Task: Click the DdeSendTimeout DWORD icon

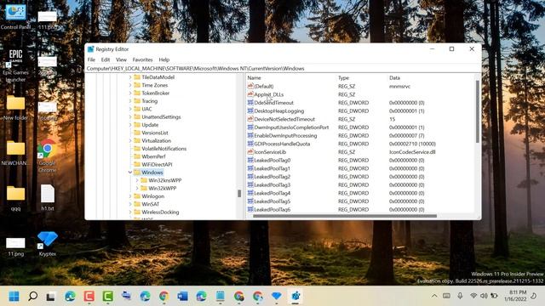Action: (250, 103)
